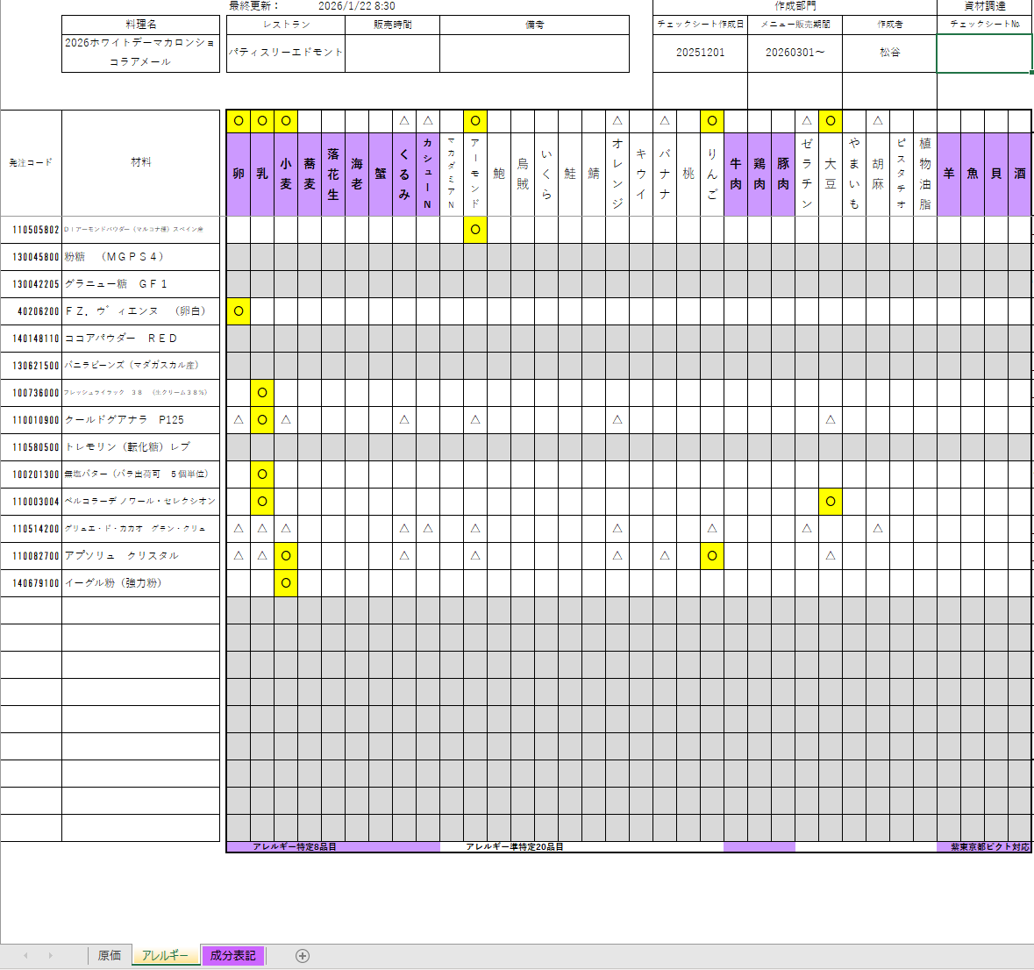
Task: Click the 卵 allergen column header
Action: 239,174
